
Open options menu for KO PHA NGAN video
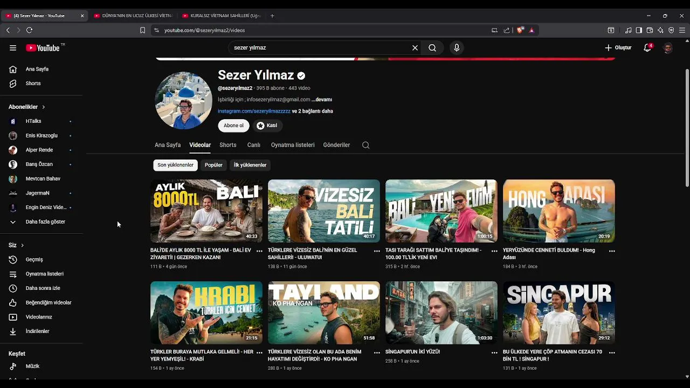(377, 352)
